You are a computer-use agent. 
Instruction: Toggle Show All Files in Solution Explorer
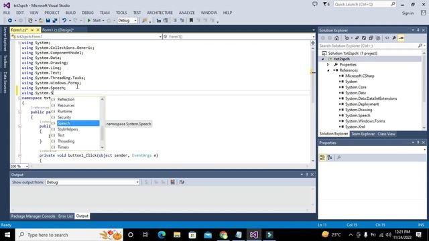[378, 38]
